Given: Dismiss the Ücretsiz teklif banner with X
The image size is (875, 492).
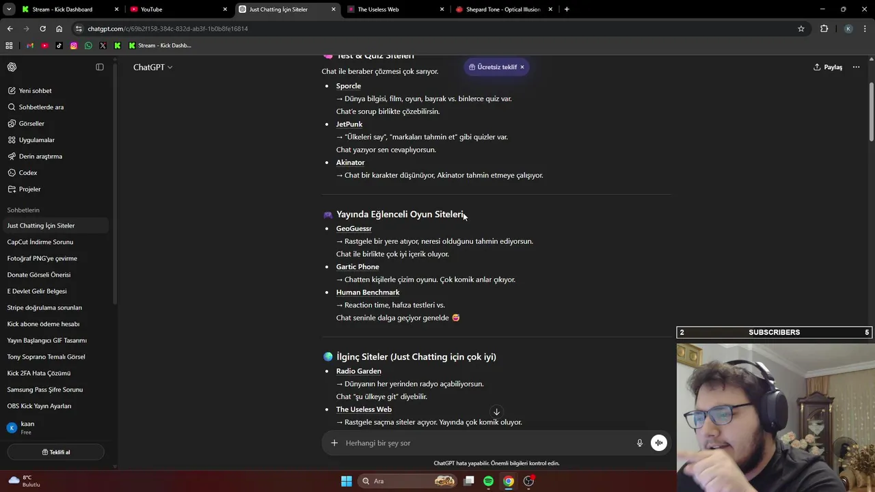Looking at the screenshot, I should coord(522,67).
